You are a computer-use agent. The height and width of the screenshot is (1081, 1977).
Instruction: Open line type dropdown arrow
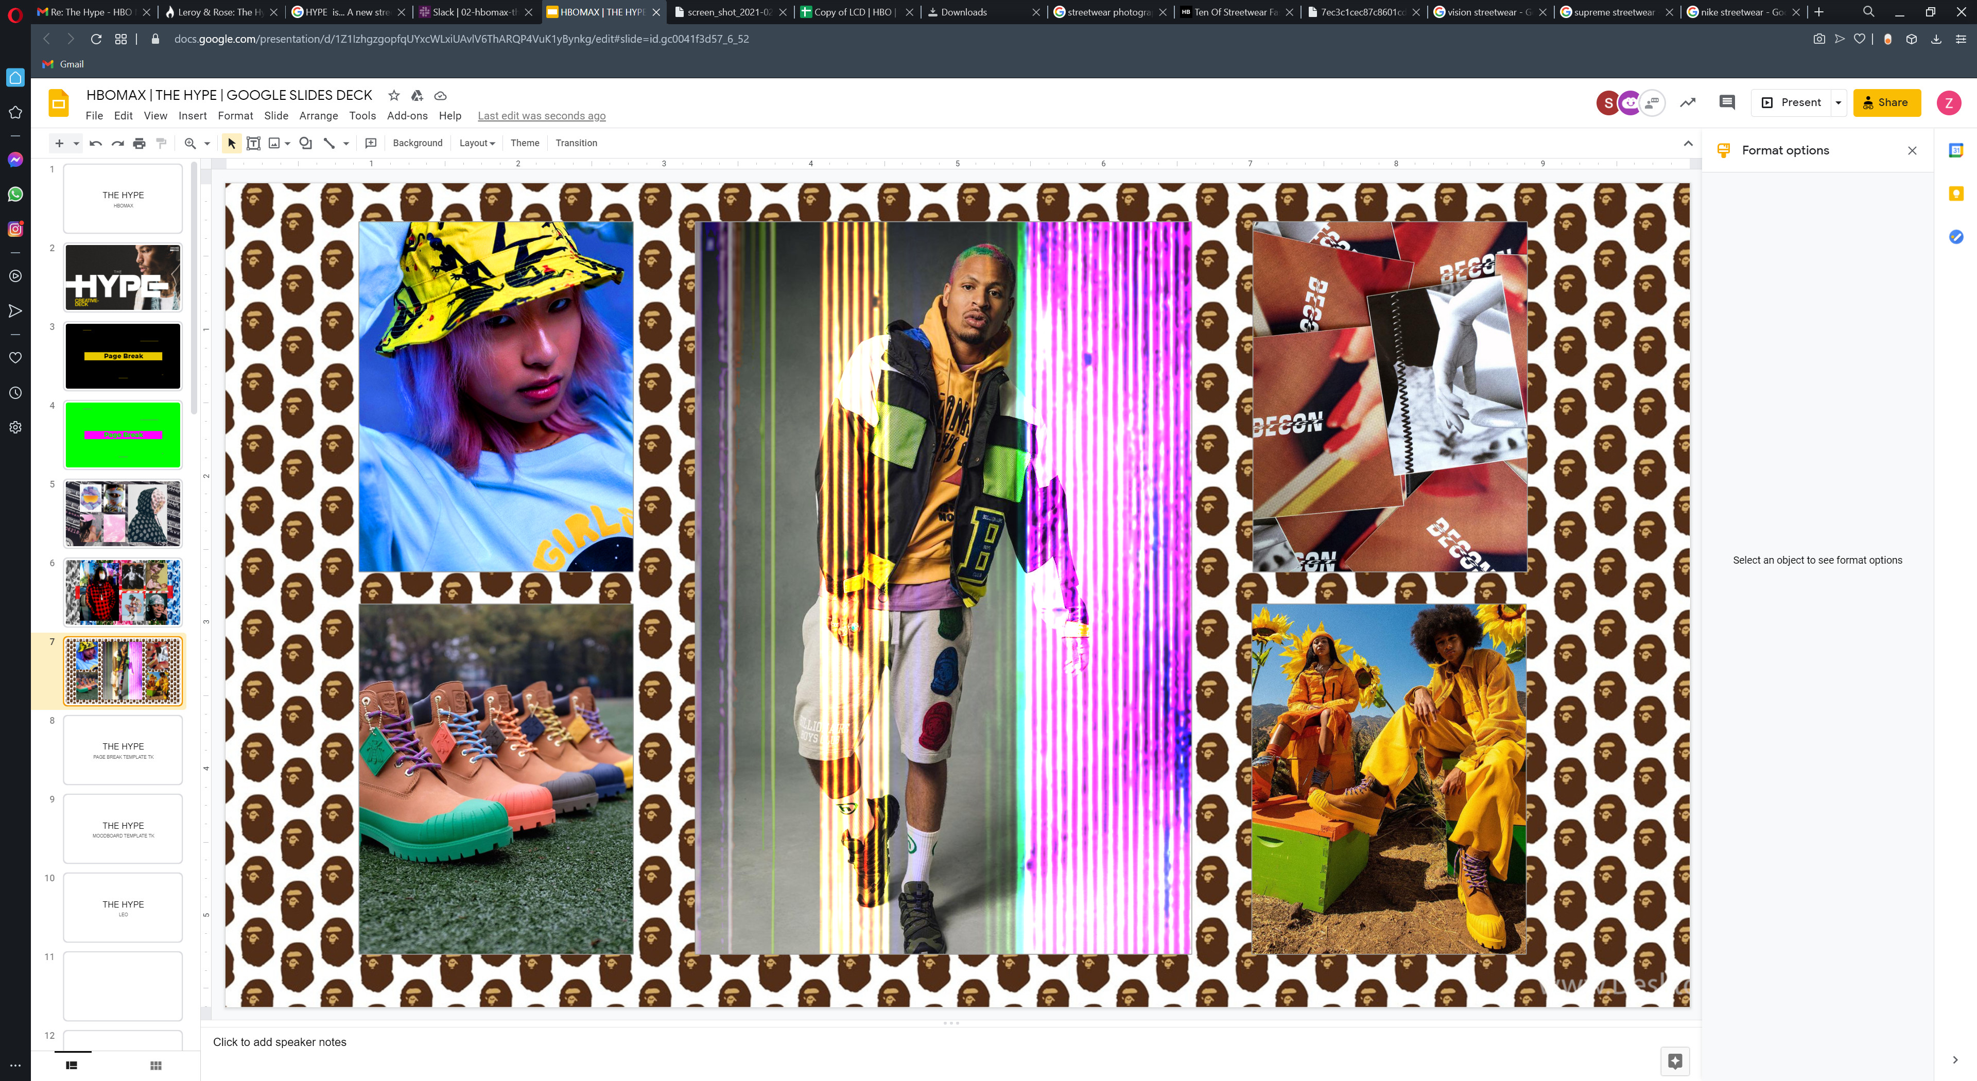(x=346, y=143)
